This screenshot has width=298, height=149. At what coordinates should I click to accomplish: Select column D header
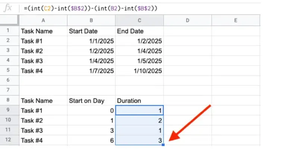click(187, 20)
